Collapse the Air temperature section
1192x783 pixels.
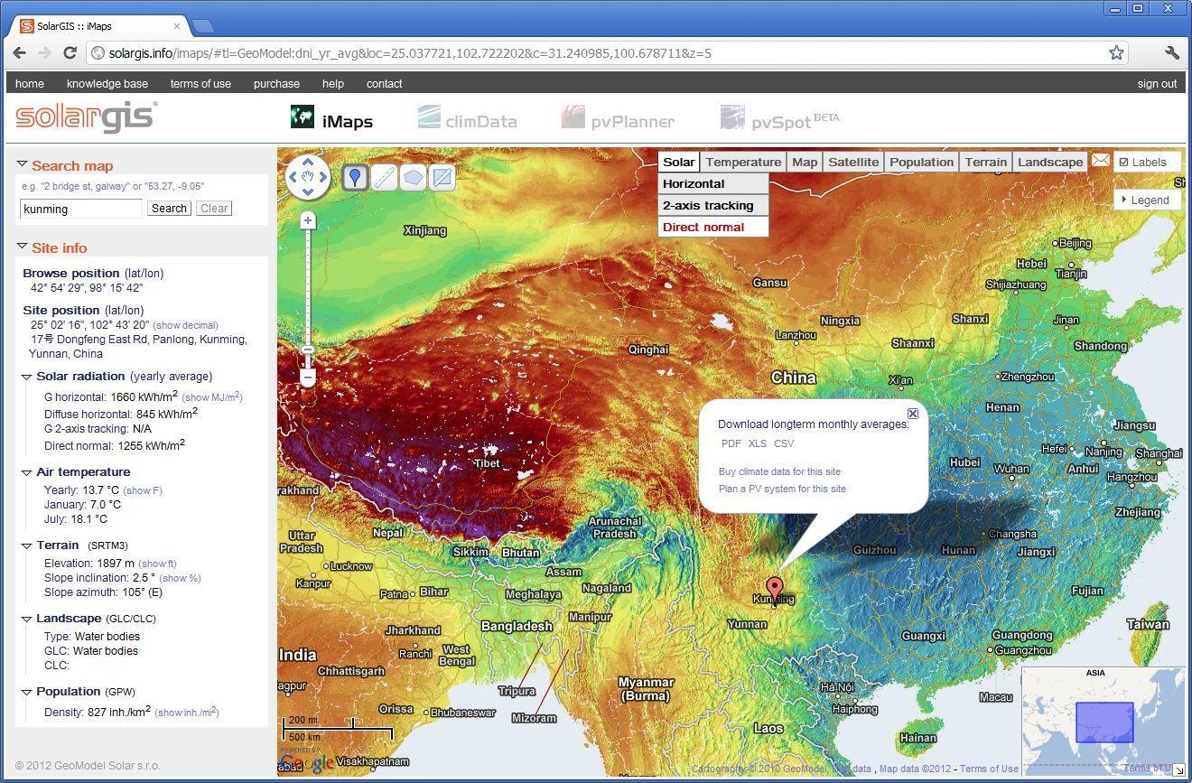27,472
